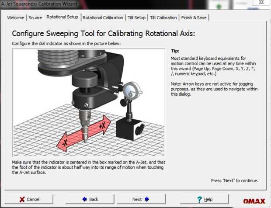Go to the Rotational Calibration tab
Screen dimensions: 271x208
[103, 17]
